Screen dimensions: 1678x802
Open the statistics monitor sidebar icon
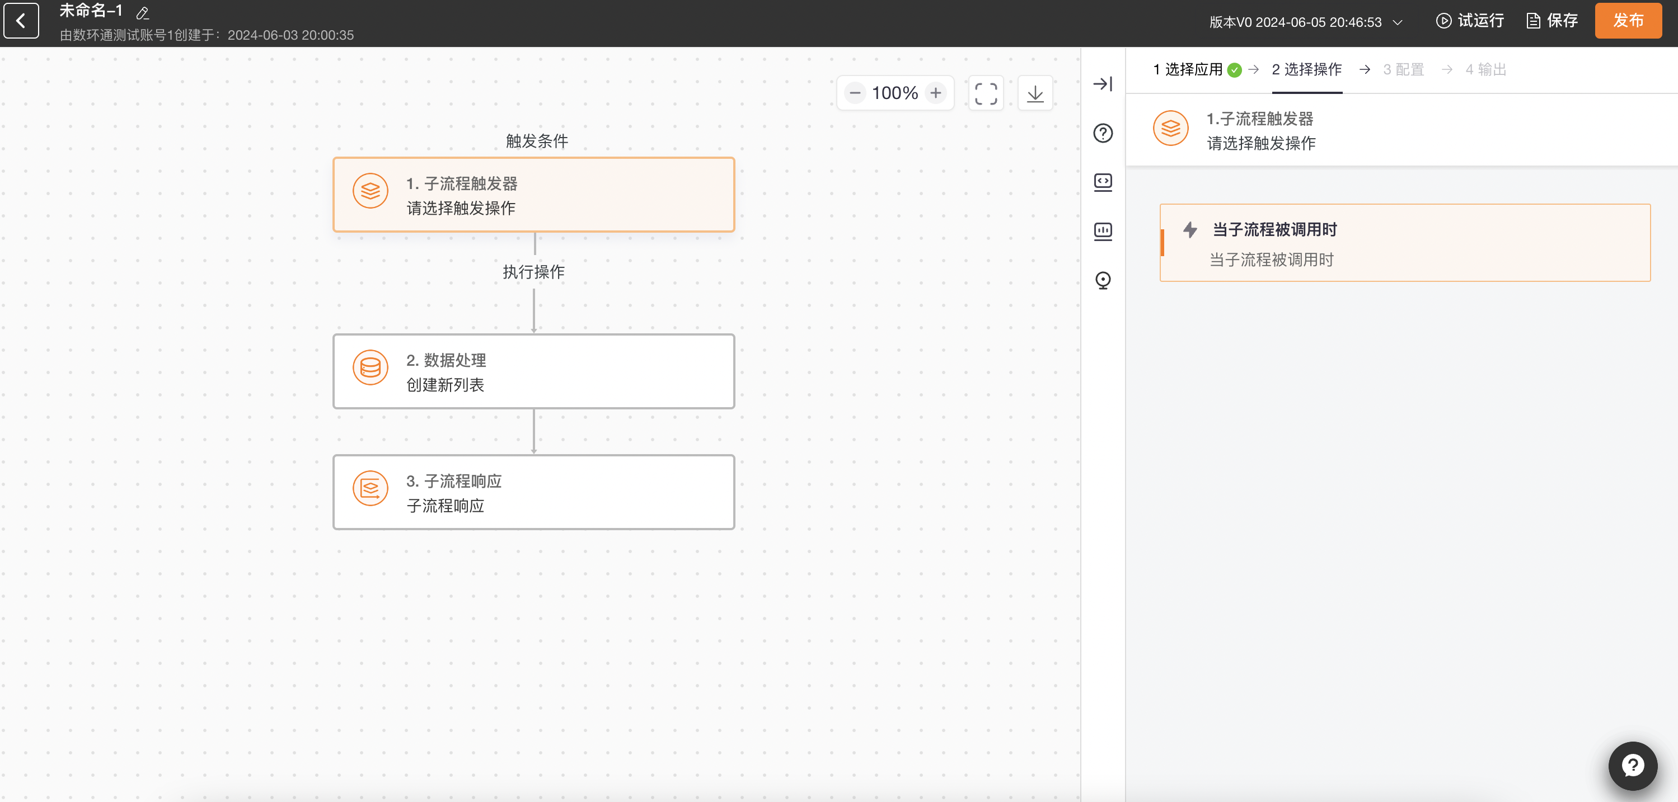coord(1103,231)
